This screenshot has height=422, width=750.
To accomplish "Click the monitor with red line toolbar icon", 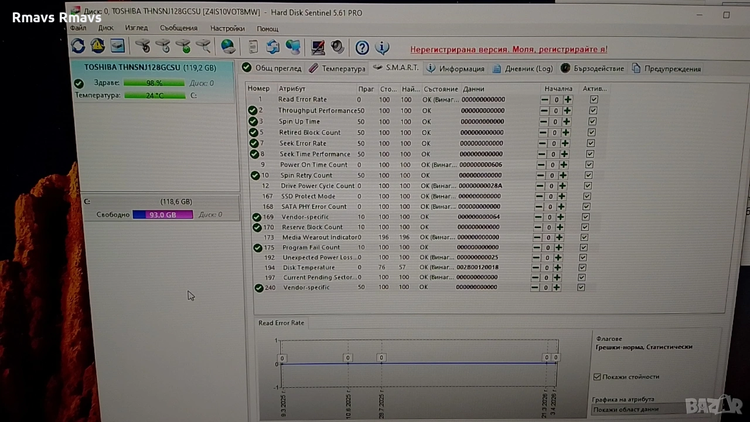I will [x=318, y=47].
